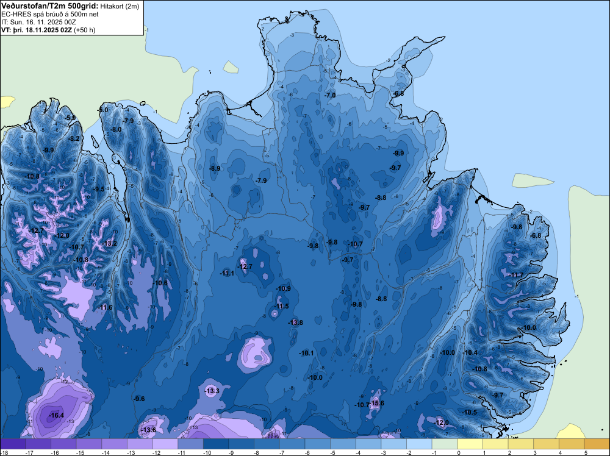Select the -5.9 temperature label

[70, 118]
